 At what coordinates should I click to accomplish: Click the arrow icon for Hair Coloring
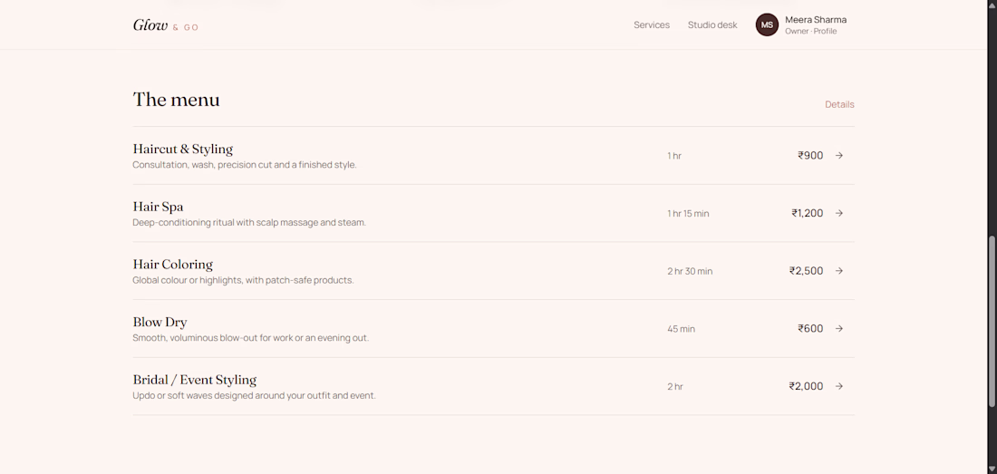point(838,271)
